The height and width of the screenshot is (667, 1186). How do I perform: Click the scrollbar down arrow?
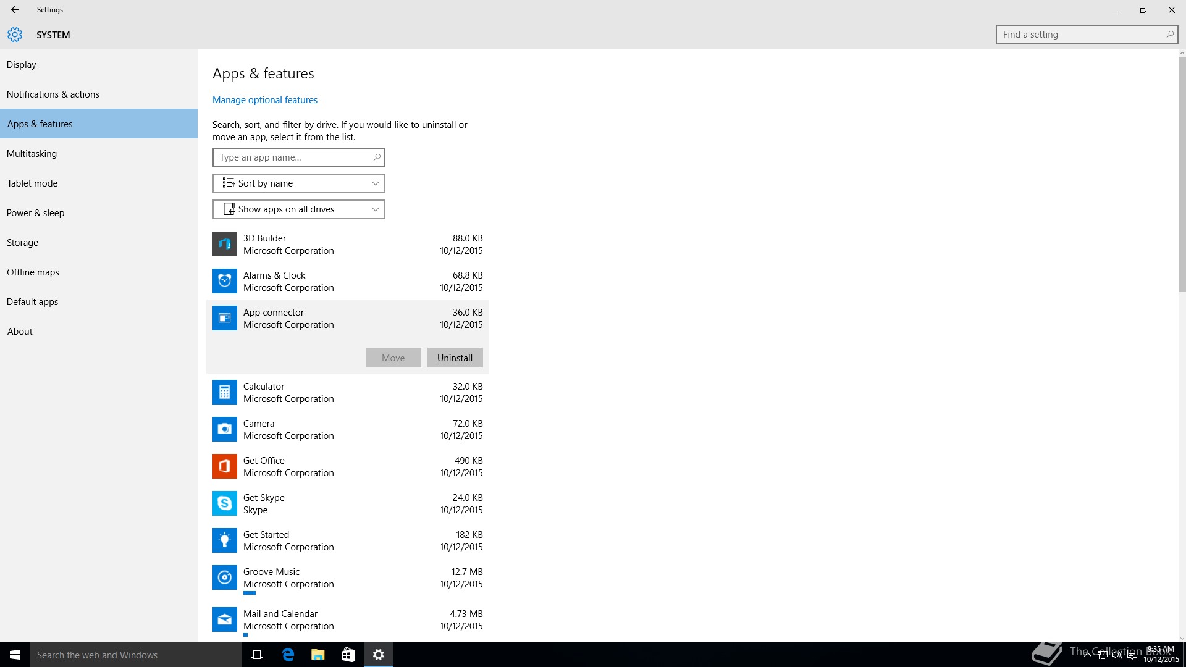pos(1182,638)
